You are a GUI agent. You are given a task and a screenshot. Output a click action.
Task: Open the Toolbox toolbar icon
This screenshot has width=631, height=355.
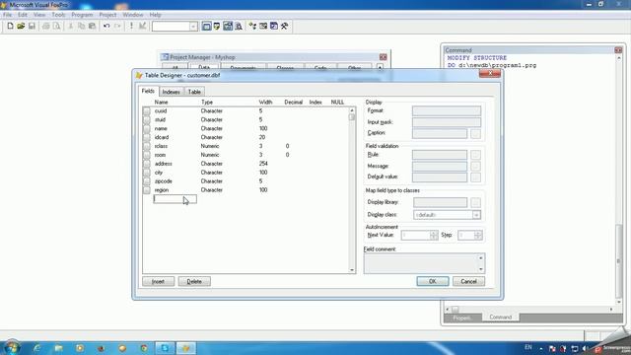285,27
